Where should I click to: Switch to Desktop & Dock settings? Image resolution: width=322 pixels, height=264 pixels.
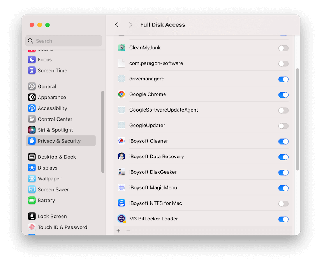coord(32,157)
